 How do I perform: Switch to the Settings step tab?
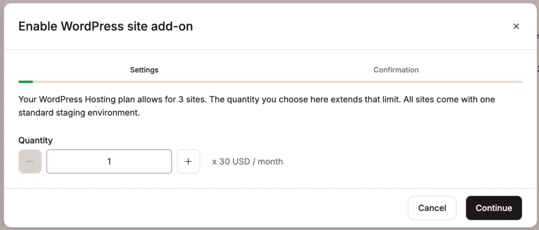coord(144,70)
